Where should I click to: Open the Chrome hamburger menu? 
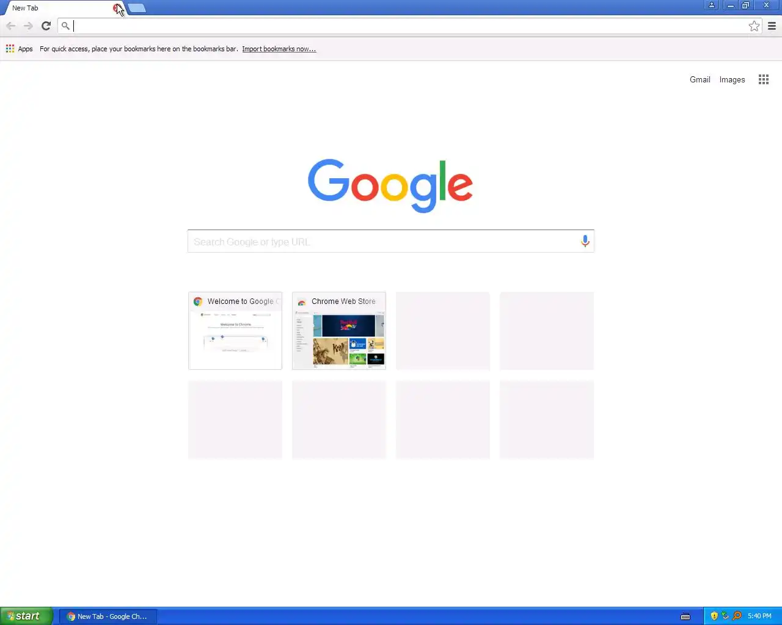tap(772, 26)
